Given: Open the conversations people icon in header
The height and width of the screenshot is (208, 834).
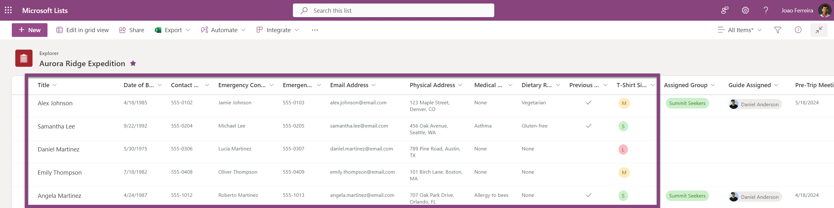Looking at the screenshot, I should 725,10.
